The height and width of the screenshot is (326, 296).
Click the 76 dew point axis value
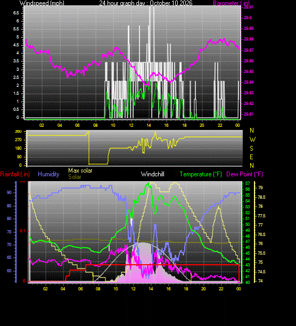tap(260, 243)
